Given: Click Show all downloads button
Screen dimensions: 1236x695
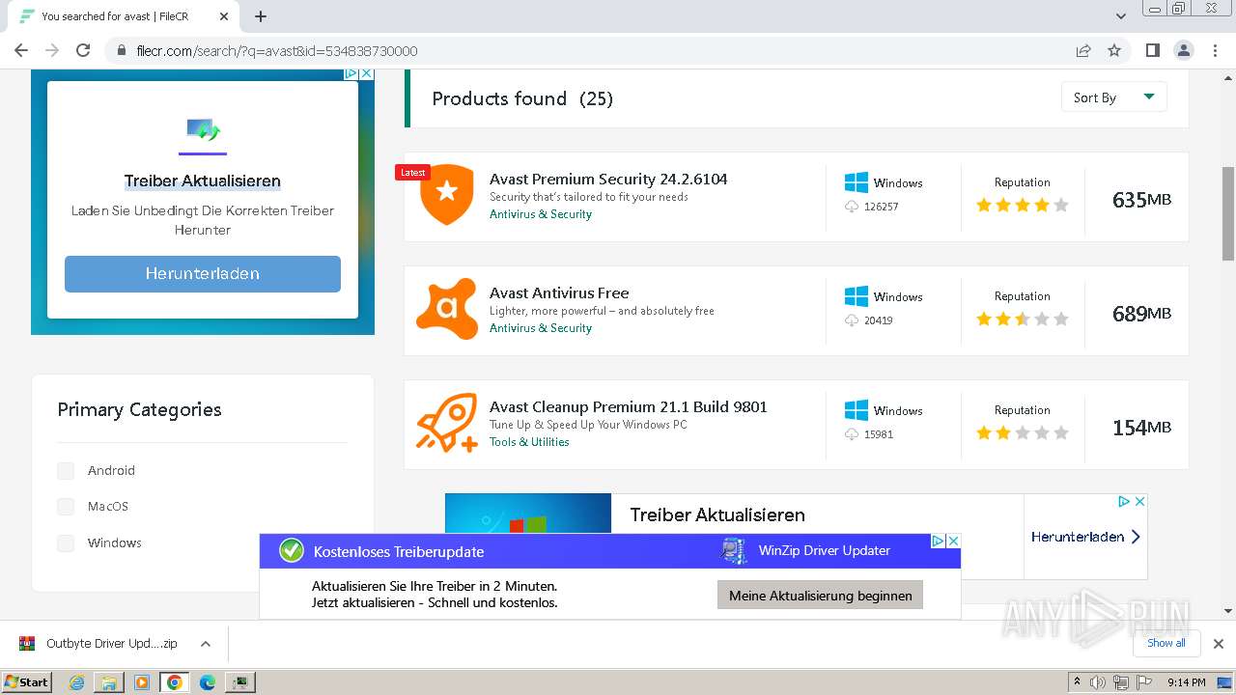Looking at the screenshot, I should pyautogui.click(x=1166, y=643).
